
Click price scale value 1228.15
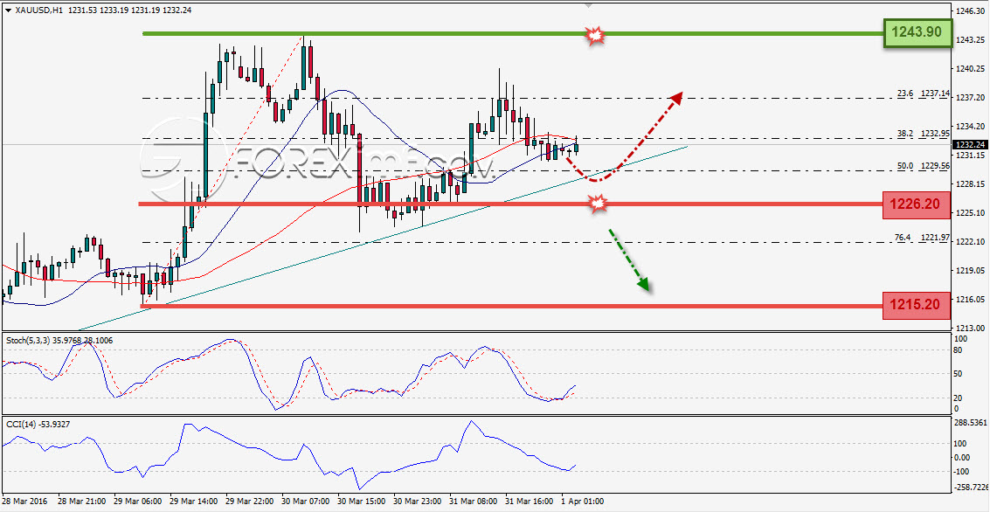click(x=970, y=183)
